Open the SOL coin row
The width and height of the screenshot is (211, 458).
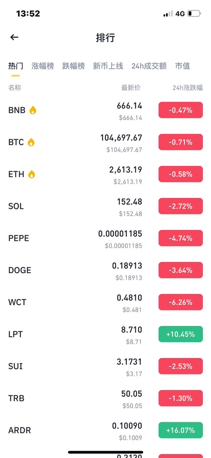105,206
